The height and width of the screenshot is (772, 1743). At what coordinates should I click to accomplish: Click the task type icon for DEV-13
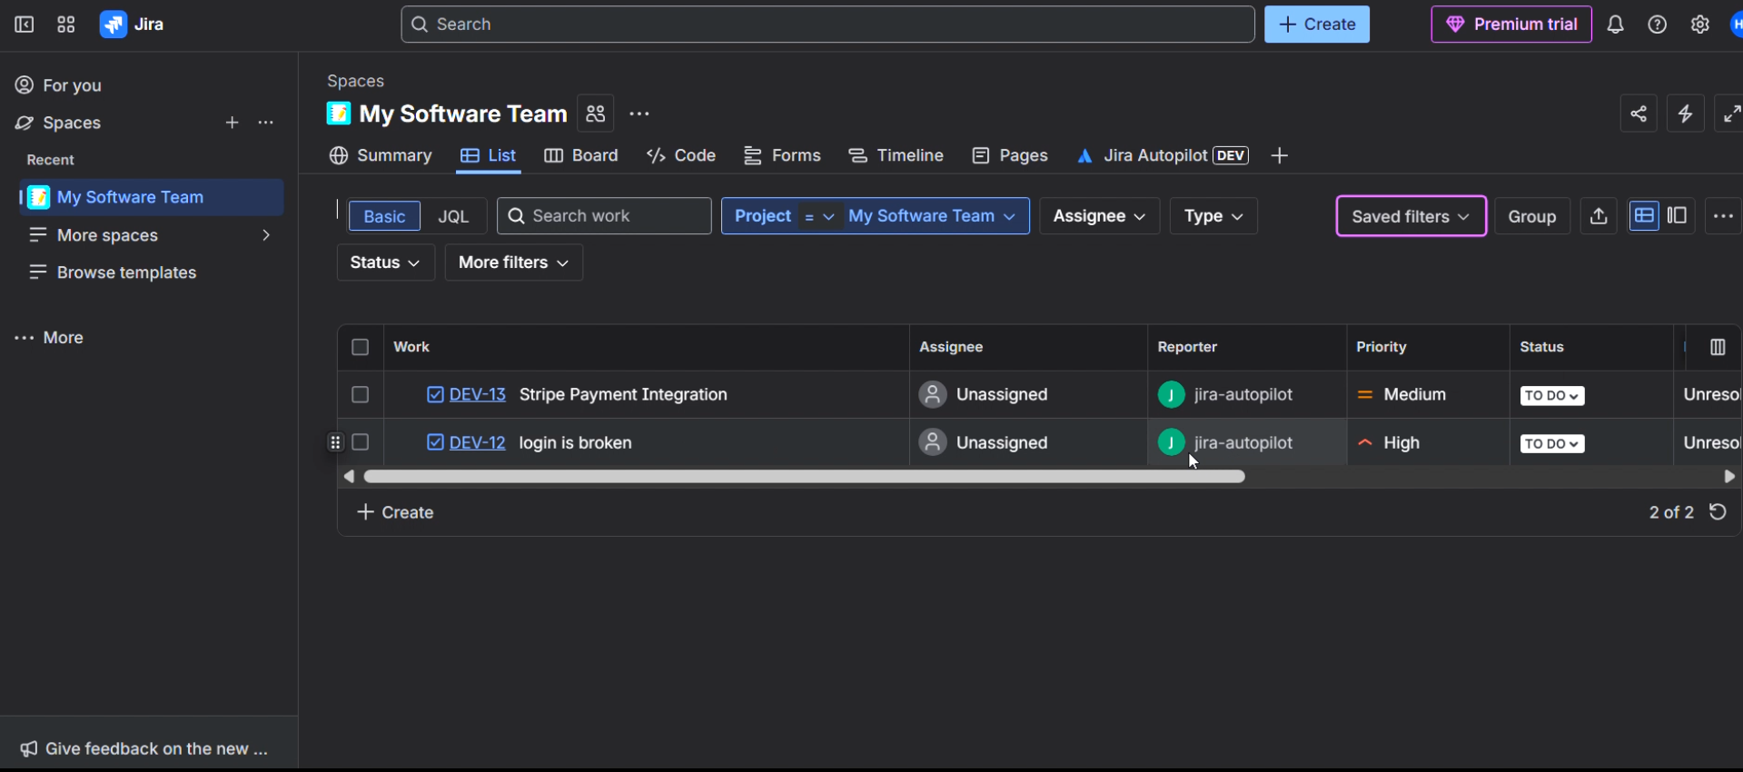tap(435, 394)
